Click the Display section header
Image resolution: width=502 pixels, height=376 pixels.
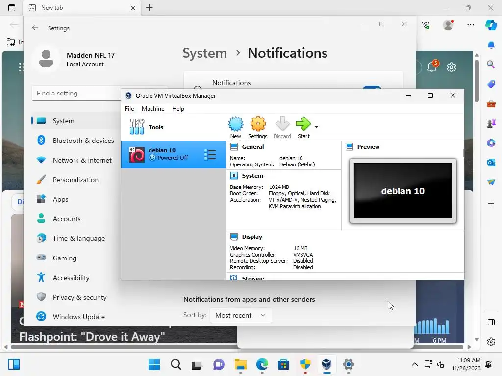click(252, 237)
